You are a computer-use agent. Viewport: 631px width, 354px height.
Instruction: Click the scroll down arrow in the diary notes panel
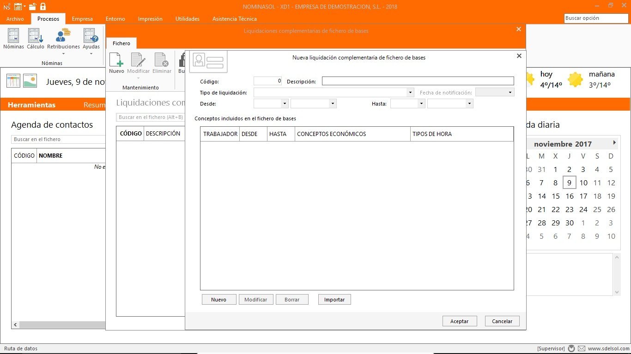tap(617, 292)
